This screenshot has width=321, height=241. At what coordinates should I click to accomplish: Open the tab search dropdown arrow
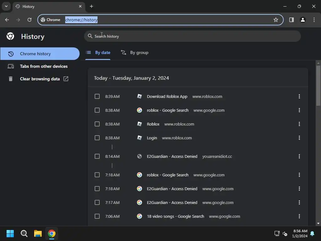point(6,6)
